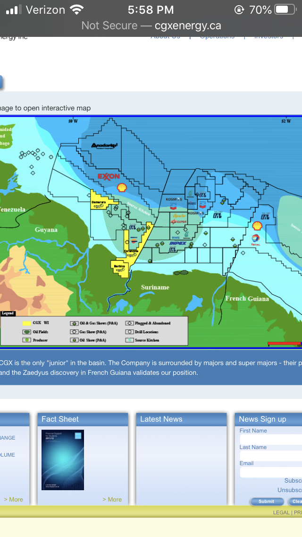Tap the red scale bar on map

coord(284,343)
